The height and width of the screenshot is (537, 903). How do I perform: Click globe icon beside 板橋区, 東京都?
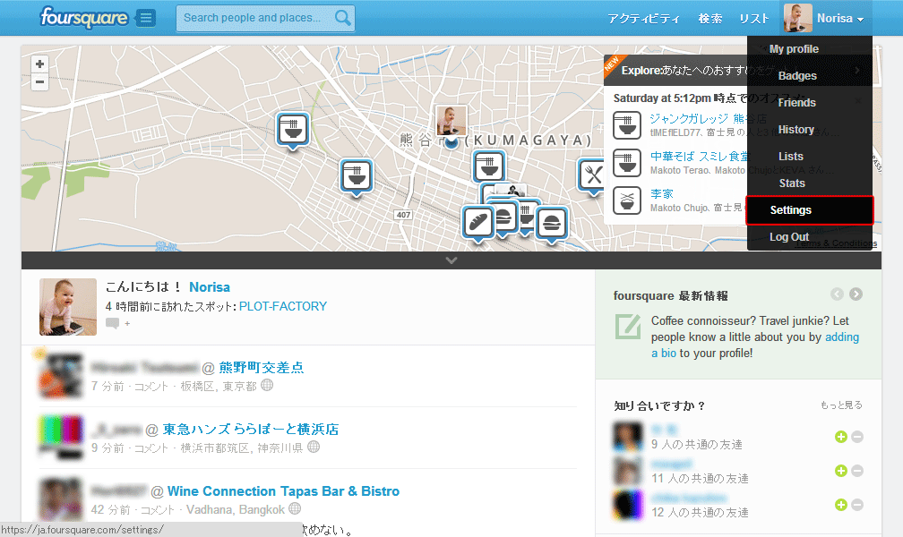(267, 385)
